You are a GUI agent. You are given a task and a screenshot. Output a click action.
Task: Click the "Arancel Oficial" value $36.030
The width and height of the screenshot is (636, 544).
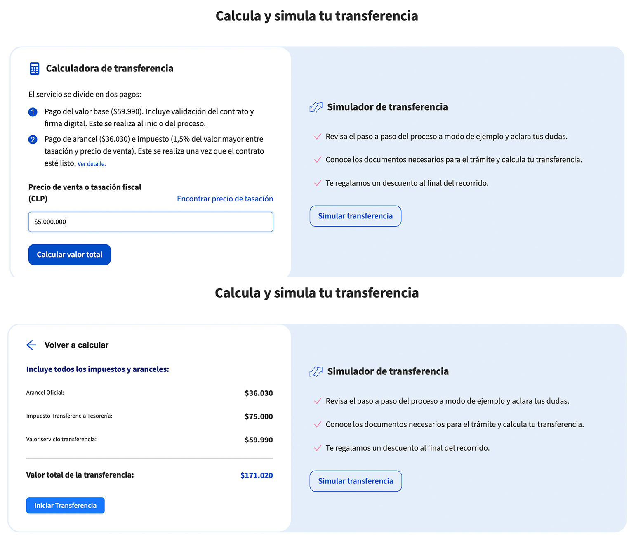(258, 393)
